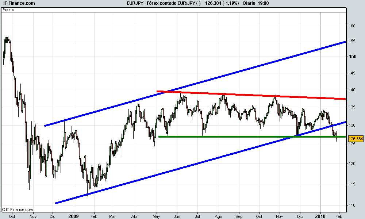Click the 120 price axis label
Screen dimensions: 365x219
pos(352,164)
